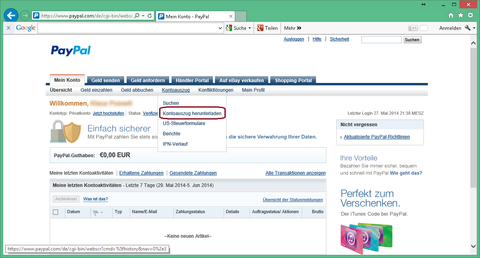Choose Berichte in the Kontoauszug submenu
The image size is (480, 258).
pyautogui.click(x=172, y=134)
